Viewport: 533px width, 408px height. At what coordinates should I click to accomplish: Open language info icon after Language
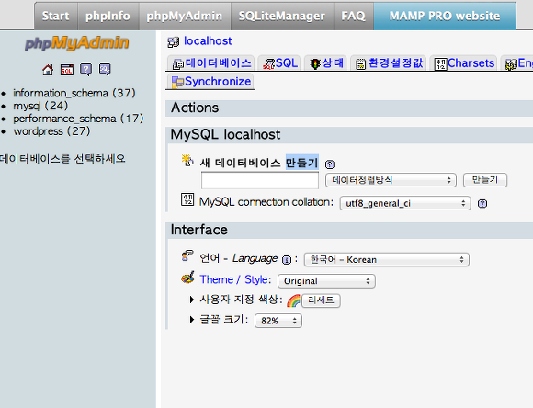click(287, 260)
